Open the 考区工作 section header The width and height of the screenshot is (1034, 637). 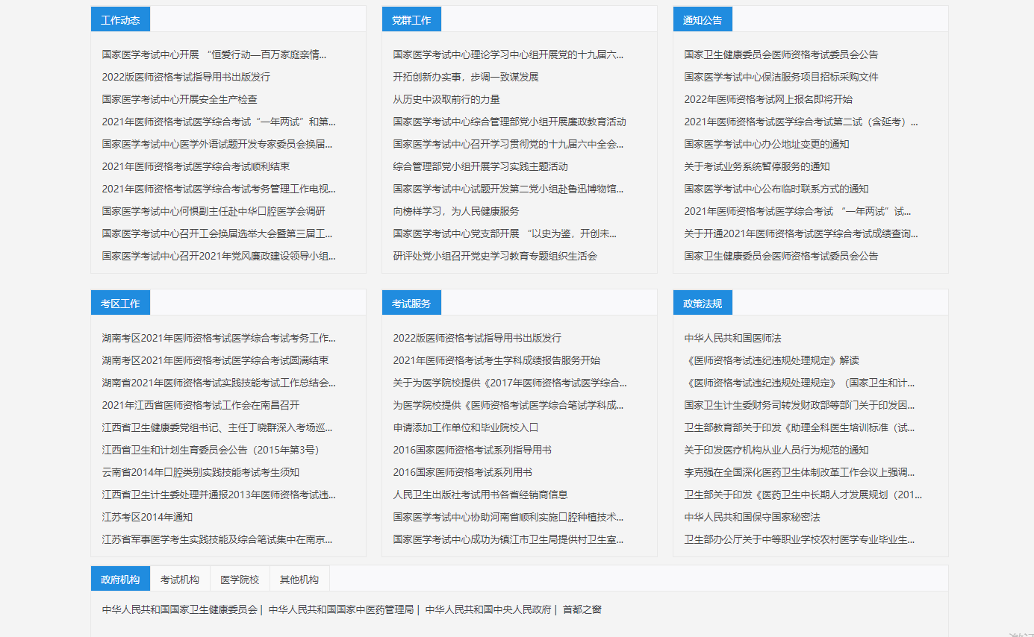(x=120, y=304)
